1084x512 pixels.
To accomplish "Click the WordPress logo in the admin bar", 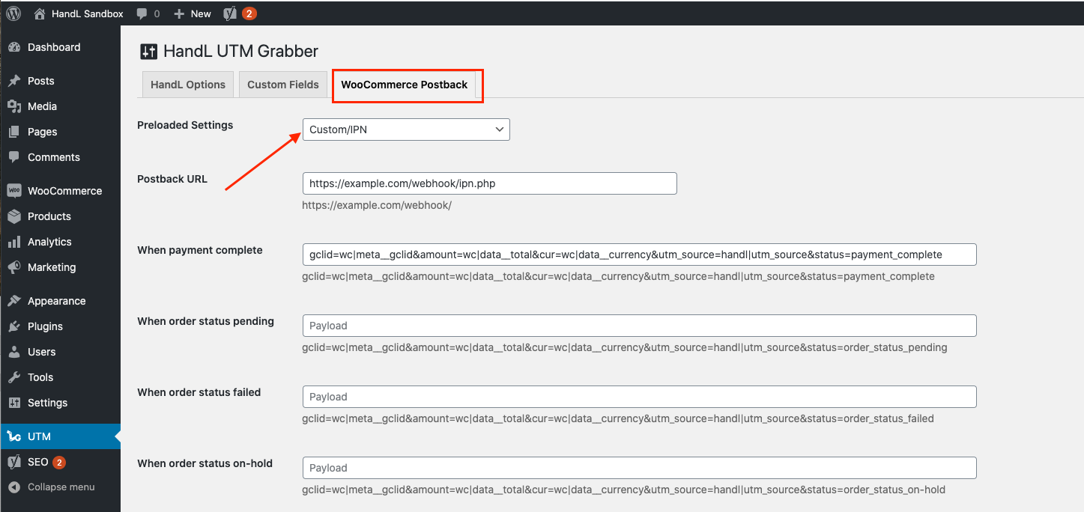I will coord(13,13).
